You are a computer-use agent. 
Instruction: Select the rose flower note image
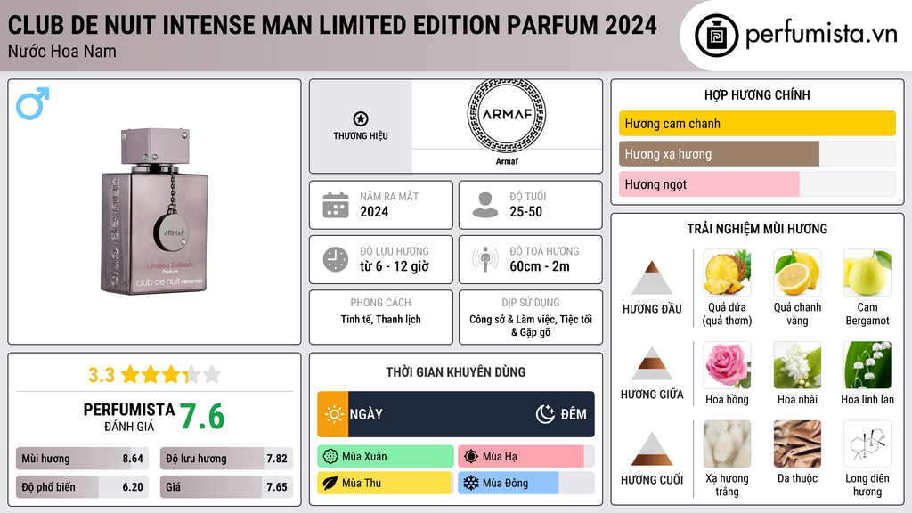(x=727, y=365)
